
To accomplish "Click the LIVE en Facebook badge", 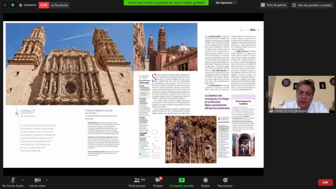I will click(x=53, y=5).
